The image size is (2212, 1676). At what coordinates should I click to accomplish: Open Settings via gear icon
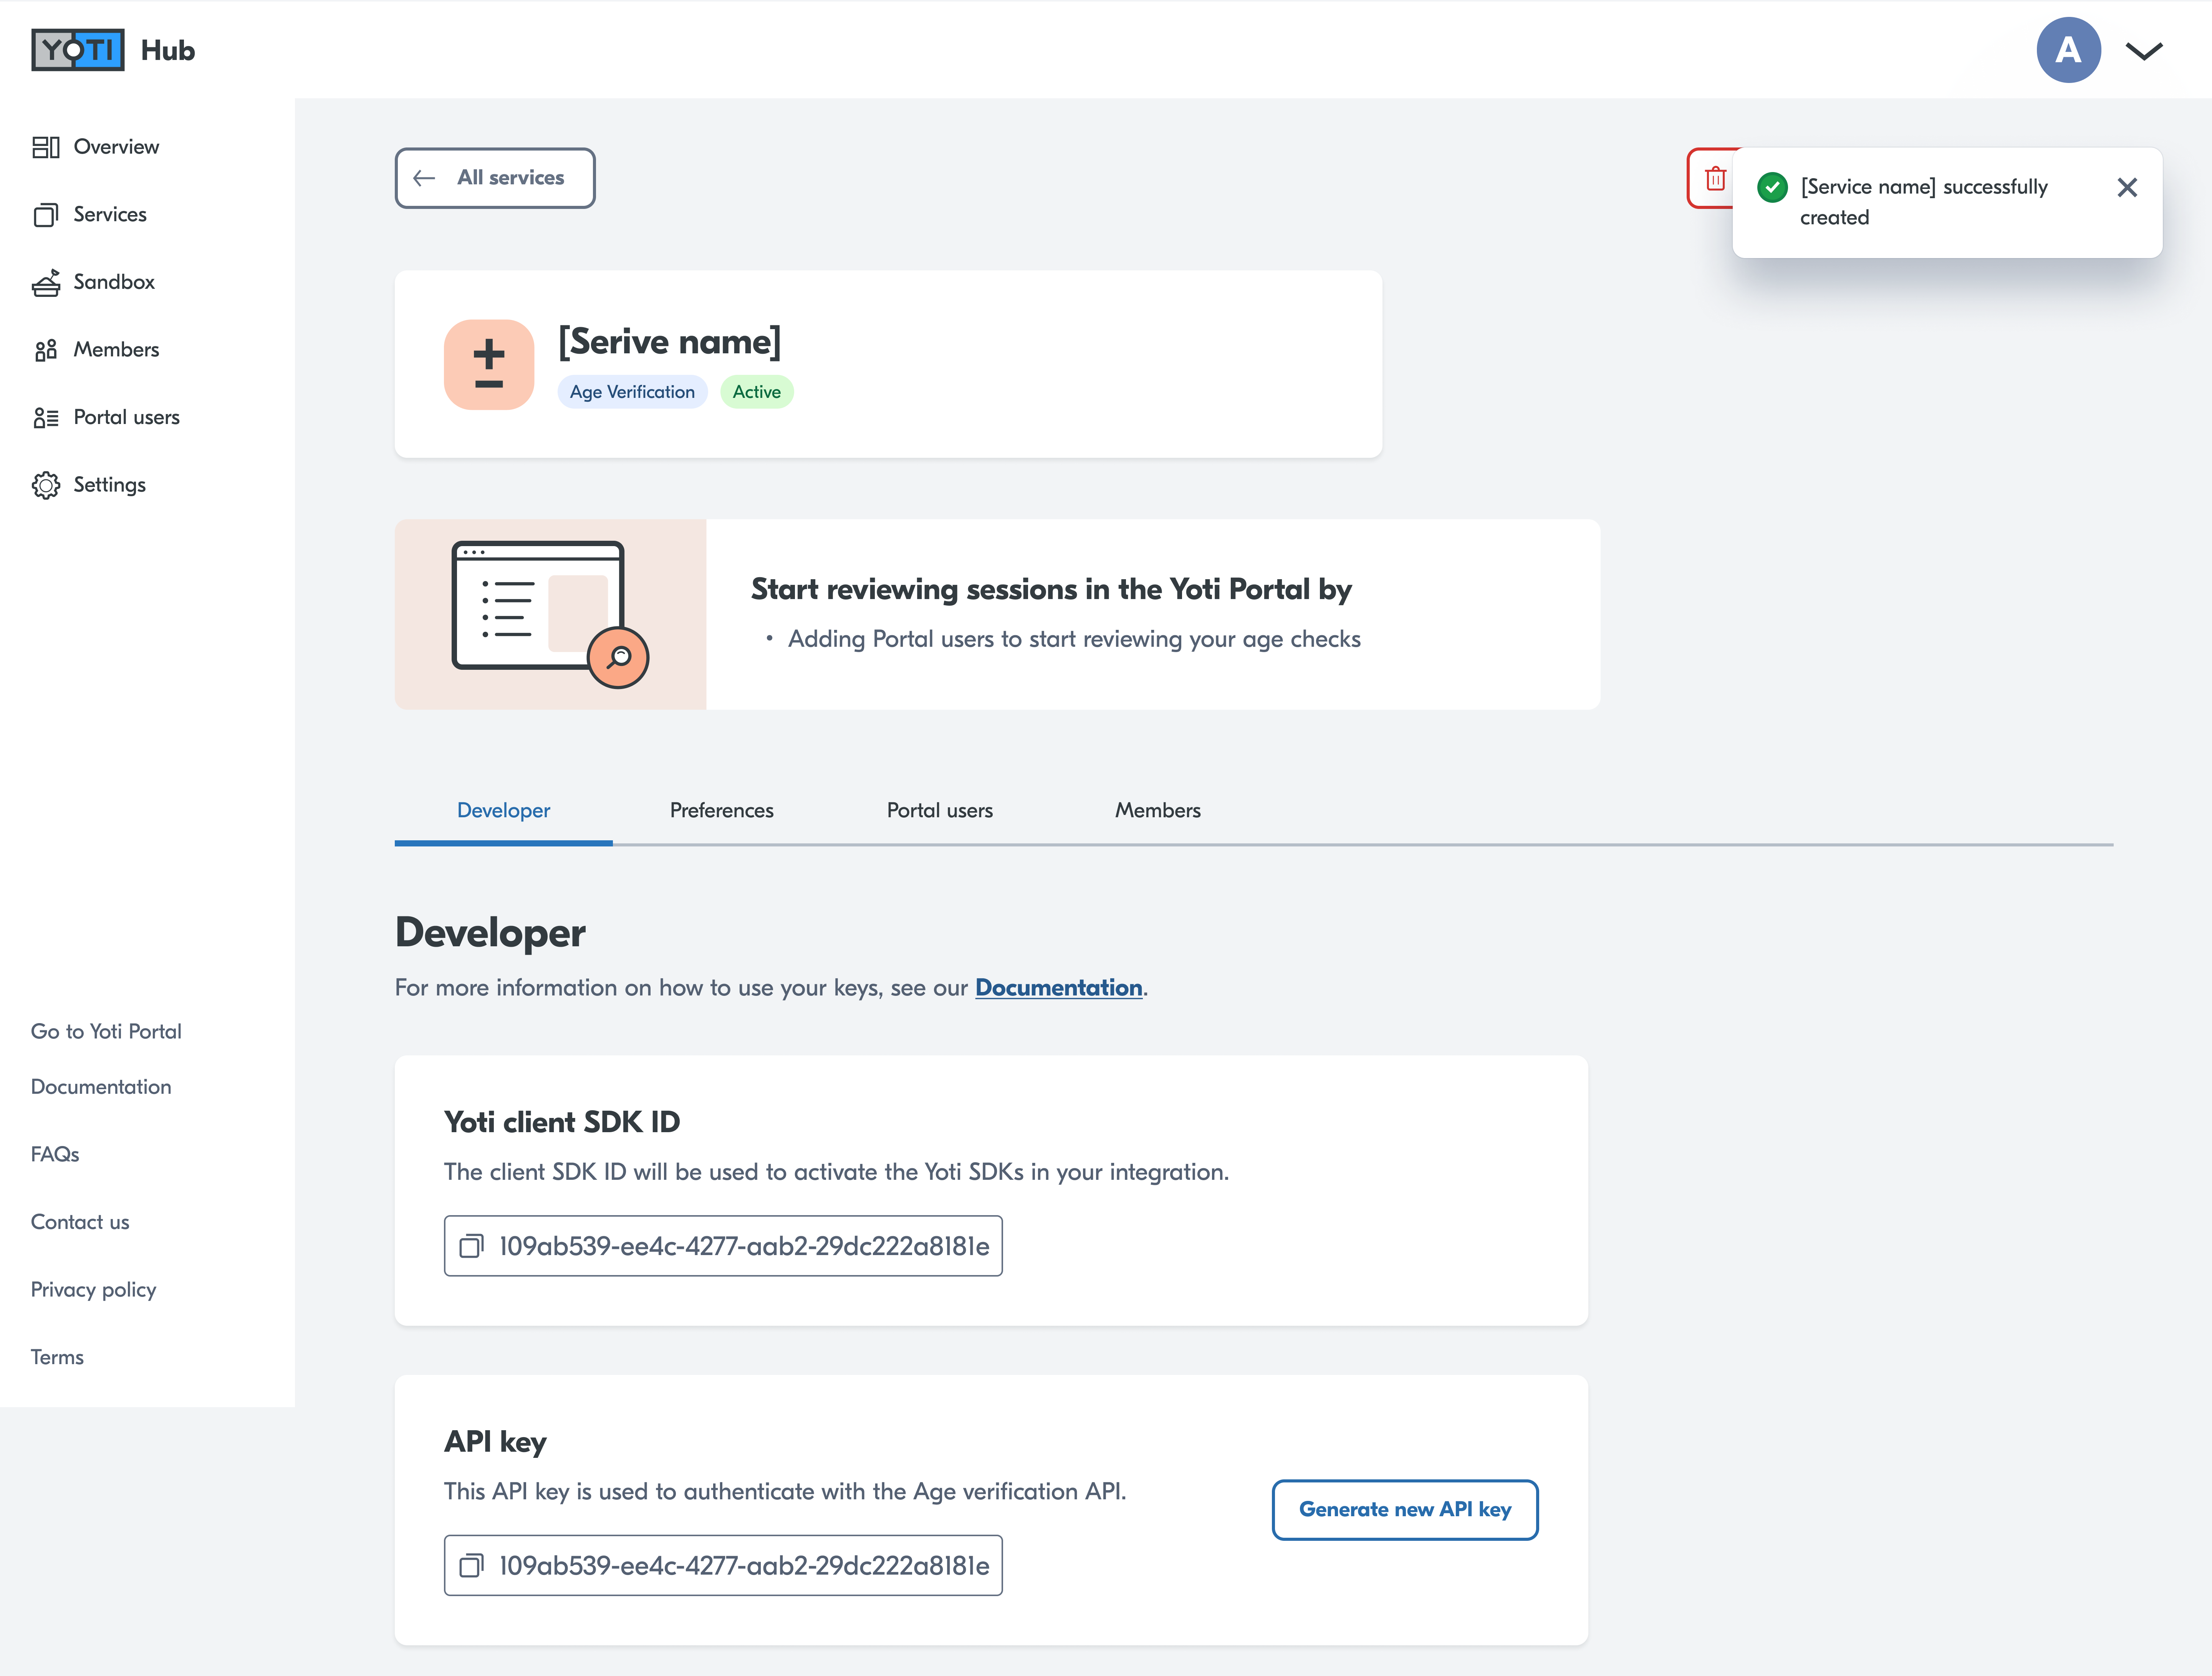(x=46, y=485)
